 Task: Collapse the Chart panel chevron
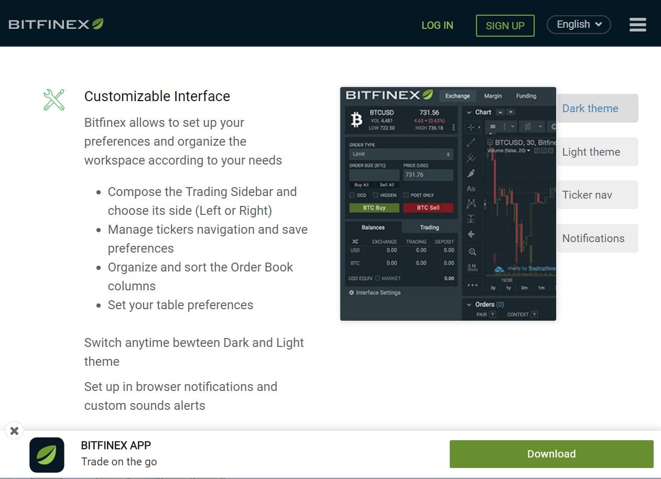(x=469, y=112)
